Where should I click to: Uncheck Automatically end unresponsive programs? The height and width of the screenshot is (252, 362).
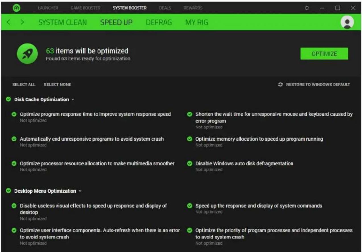tap(14, 139)
